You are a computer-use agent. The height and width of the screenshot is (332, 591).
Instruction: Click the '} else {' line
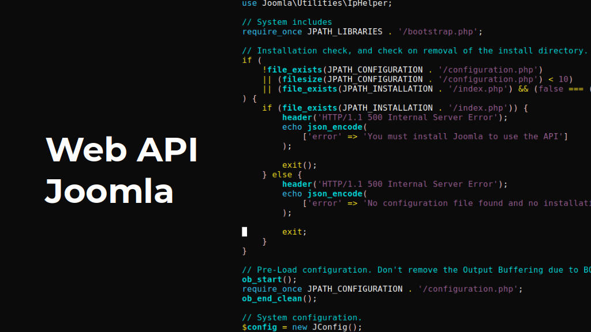coord(282,175)
